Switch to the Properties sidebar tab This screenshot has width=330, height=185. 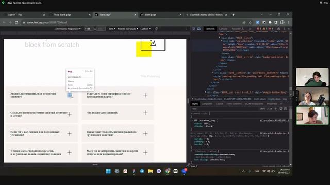[272, 104]
